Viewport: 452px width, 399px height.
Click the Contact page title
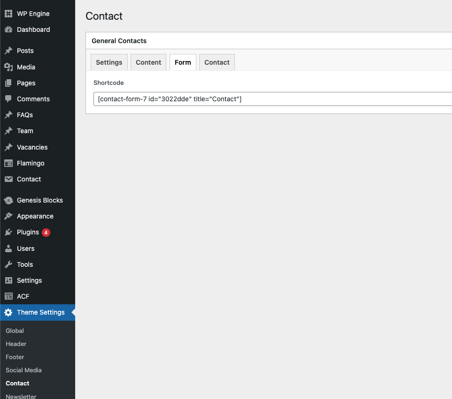point(104,16)
